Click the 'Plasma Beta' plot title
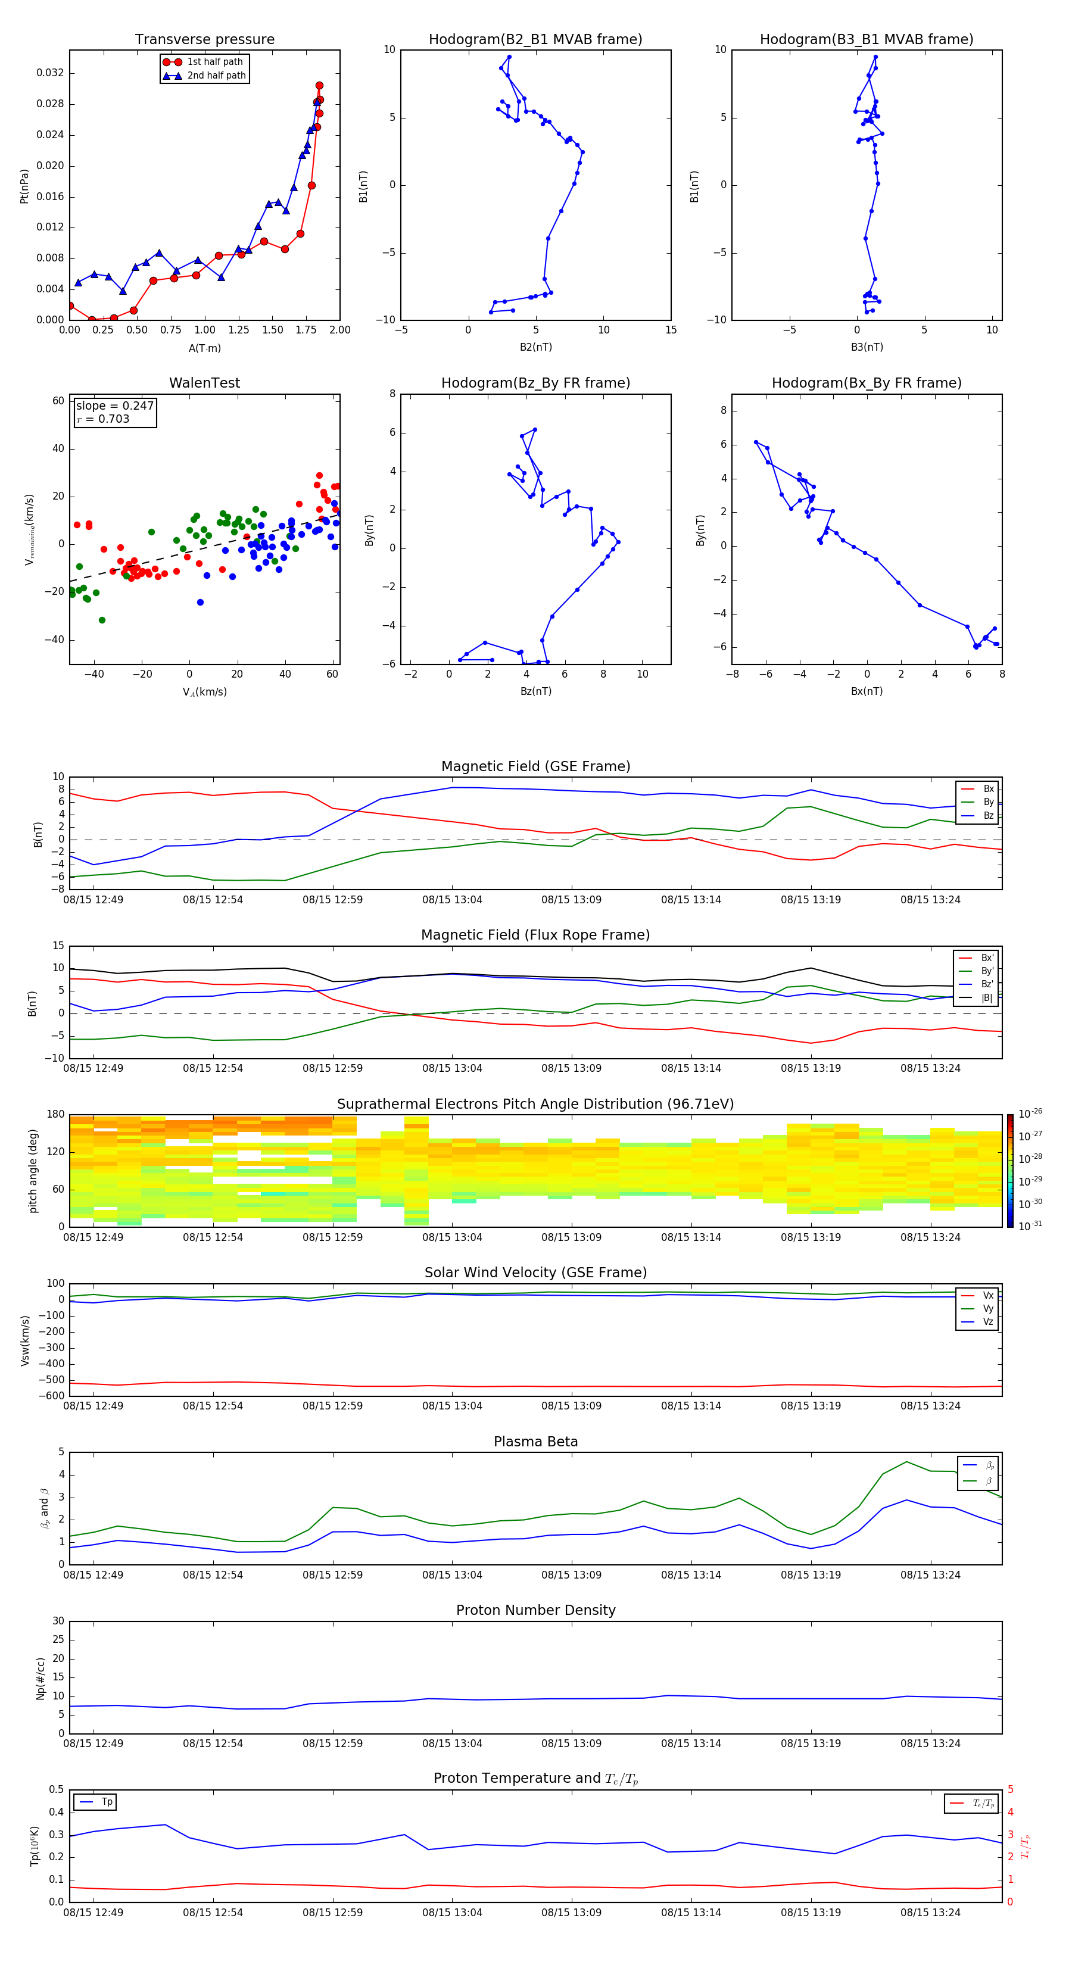Viewport: 1072px width, 1965px height. coord(535,1442)
